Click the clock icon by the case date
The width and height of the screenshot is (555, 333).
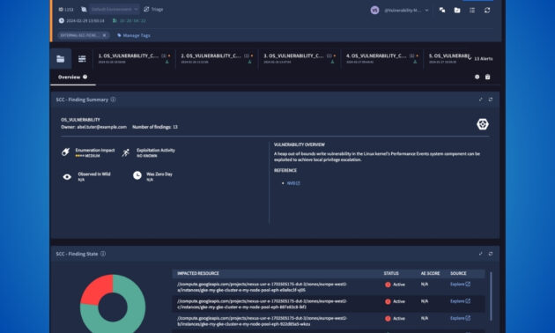62,20
